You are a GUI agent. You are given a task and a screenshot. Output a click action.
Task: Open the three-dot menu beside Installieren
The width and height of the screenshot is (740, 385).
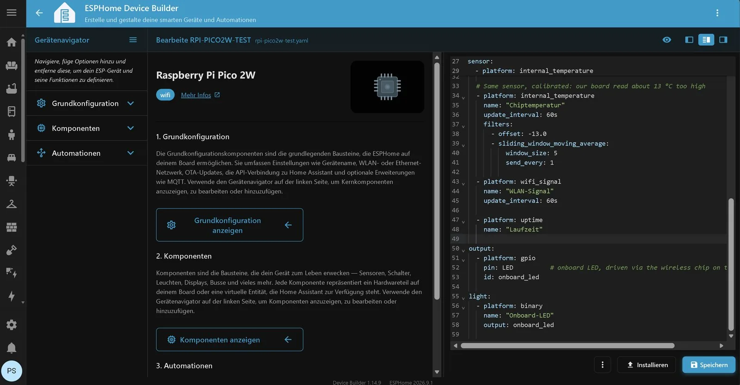coord(602,365)
